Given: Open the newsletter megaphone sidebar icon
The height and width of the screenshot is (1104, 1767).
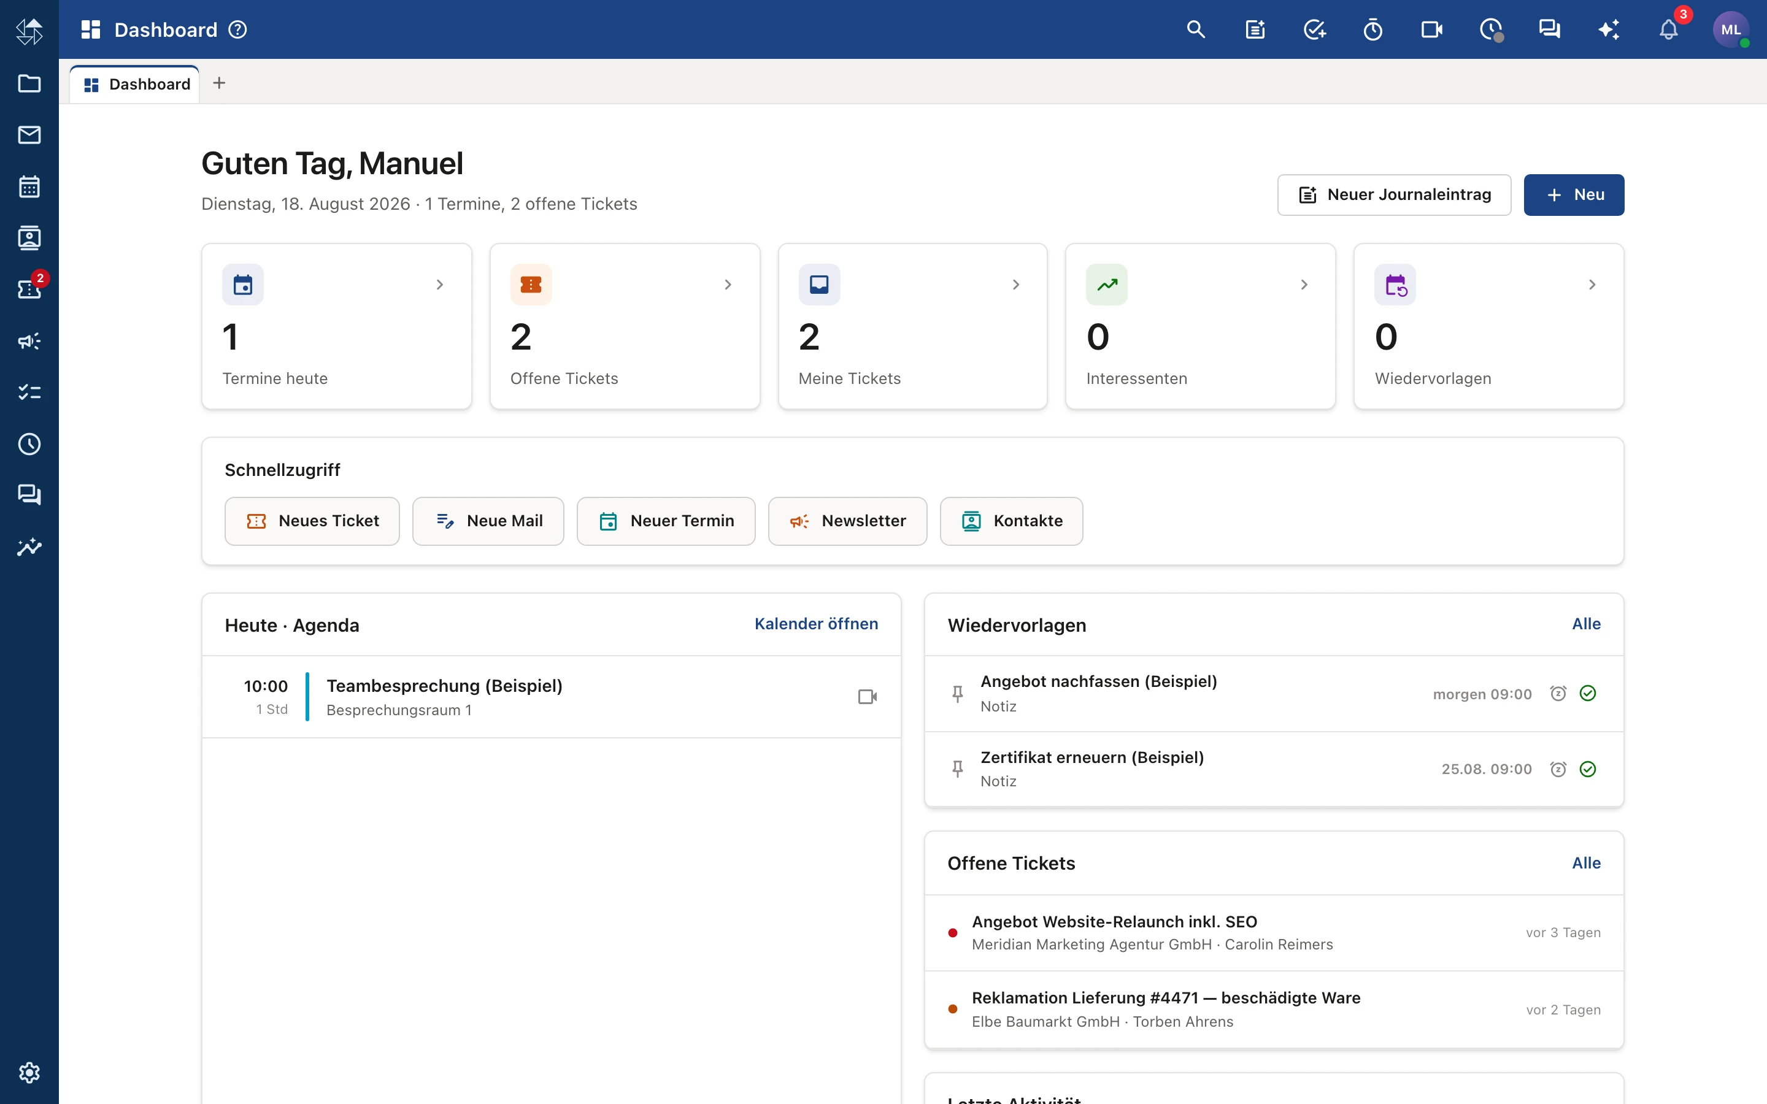Looking at the screenshot, I should point(29,341).
